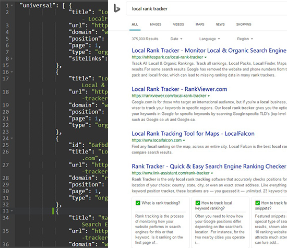This screenshot has width=287, height=248.
Task: Click the whitespark.ca URL dropdown arrow
Action: pyautogui.click(x=206, y=57)
